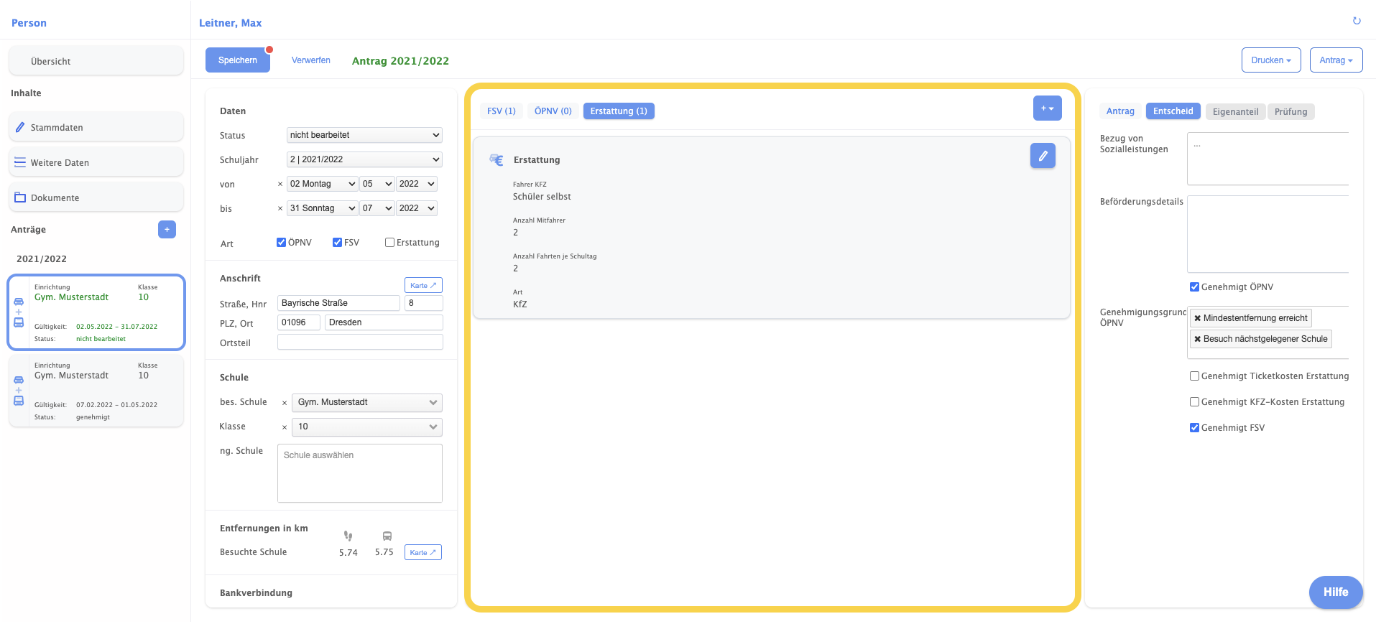
Task: Click the plus icon next to Anträge
Action: (x=167, y=230)
